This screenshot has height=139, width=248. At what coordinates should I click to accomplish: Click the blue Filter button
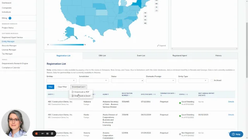coord(50,87)
